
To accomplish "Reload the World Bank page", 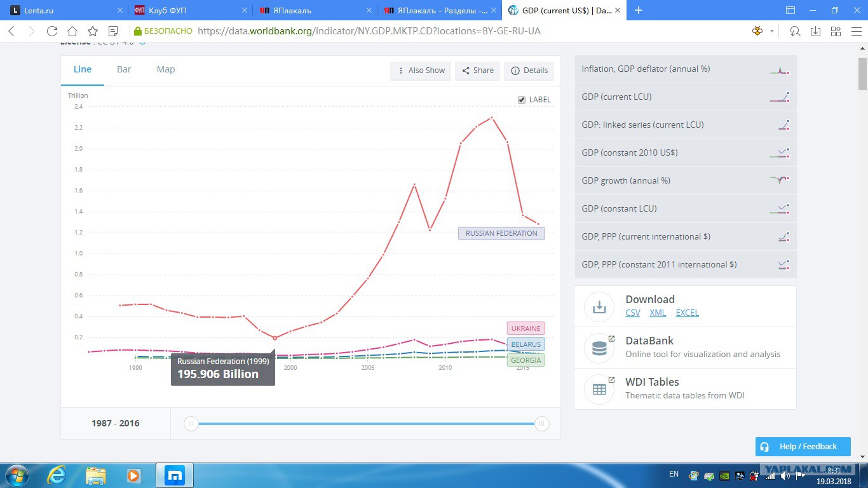I will click(x=52, y=31).
